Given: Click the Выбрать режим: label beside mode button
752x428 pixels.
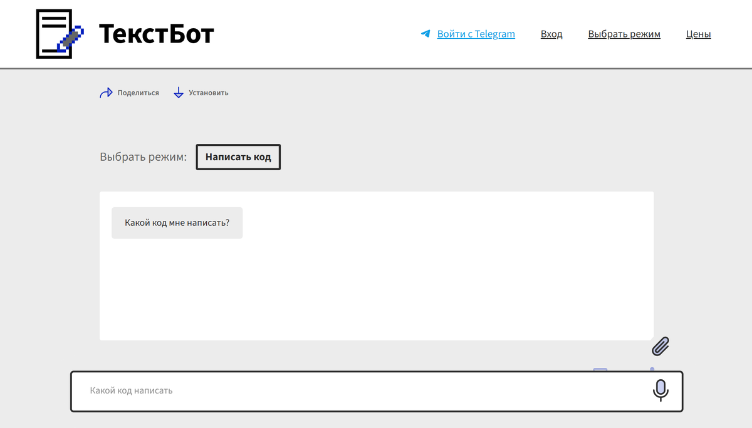Looking at the screenshot, I should tap(143, 157).
